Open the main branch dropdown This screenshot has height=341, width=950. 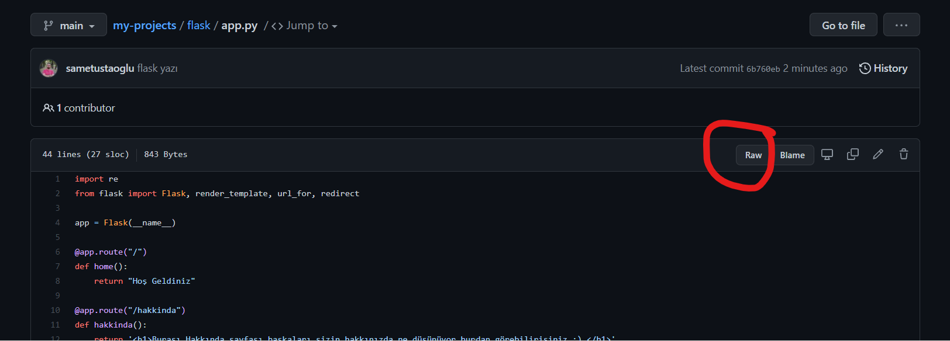pos(68,25)
